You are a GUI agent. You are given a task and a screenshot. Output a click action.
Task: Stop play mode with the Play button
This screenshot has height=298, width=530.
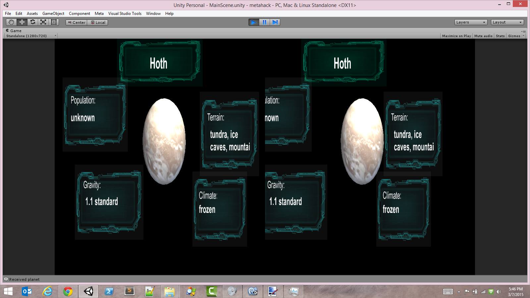(x=254, y=22)
